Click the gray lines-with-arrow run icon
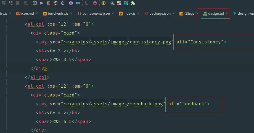The width and height of the screenshot is (254, 133). [x=4, y=3]
